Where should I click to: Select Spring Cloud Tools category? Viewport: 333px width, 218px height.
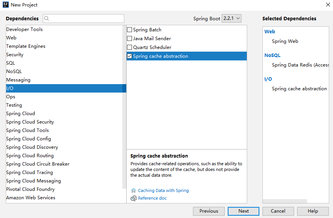coord(64,130)
